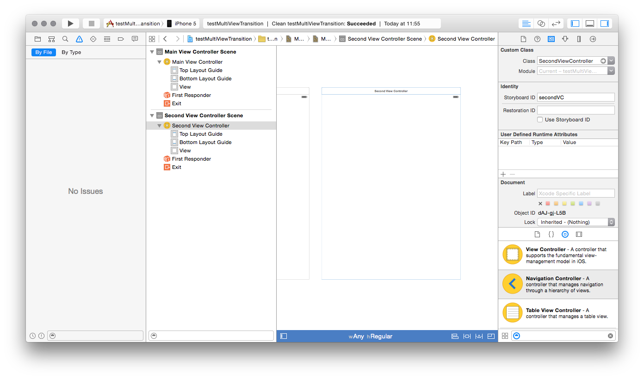Toggle the document outline sidebar button
Image resolution: width=644 pixels, height=379 pixels.
pyautogui.click(x=284, y=336)
